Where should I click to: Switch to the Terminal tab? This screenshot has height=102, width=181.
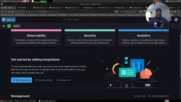tap(104, 8)
